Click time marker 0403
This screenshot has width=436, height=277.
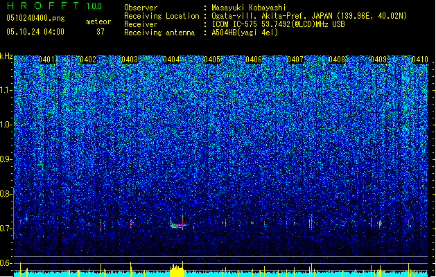[x=130, y=60]
